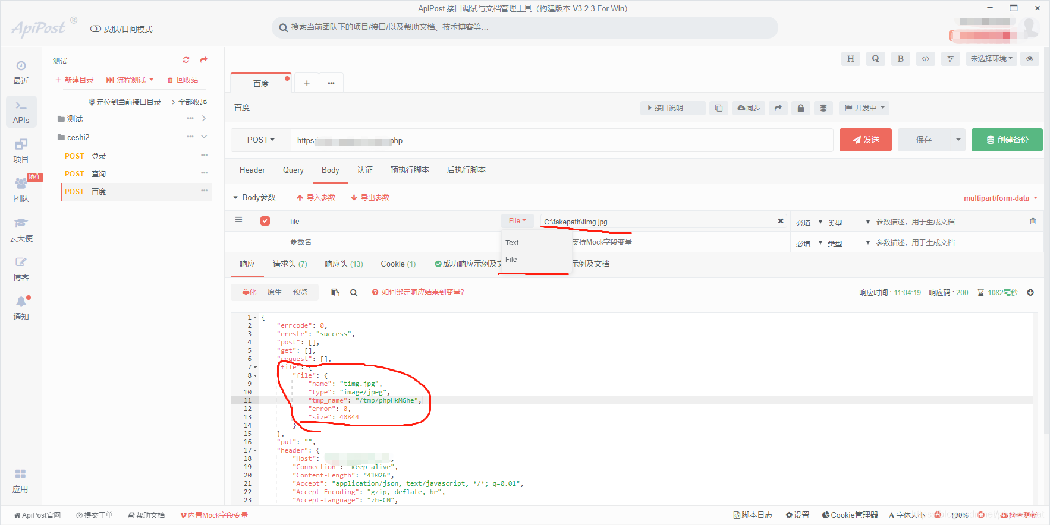Click the database stack icon

click(x=823, y=108)
